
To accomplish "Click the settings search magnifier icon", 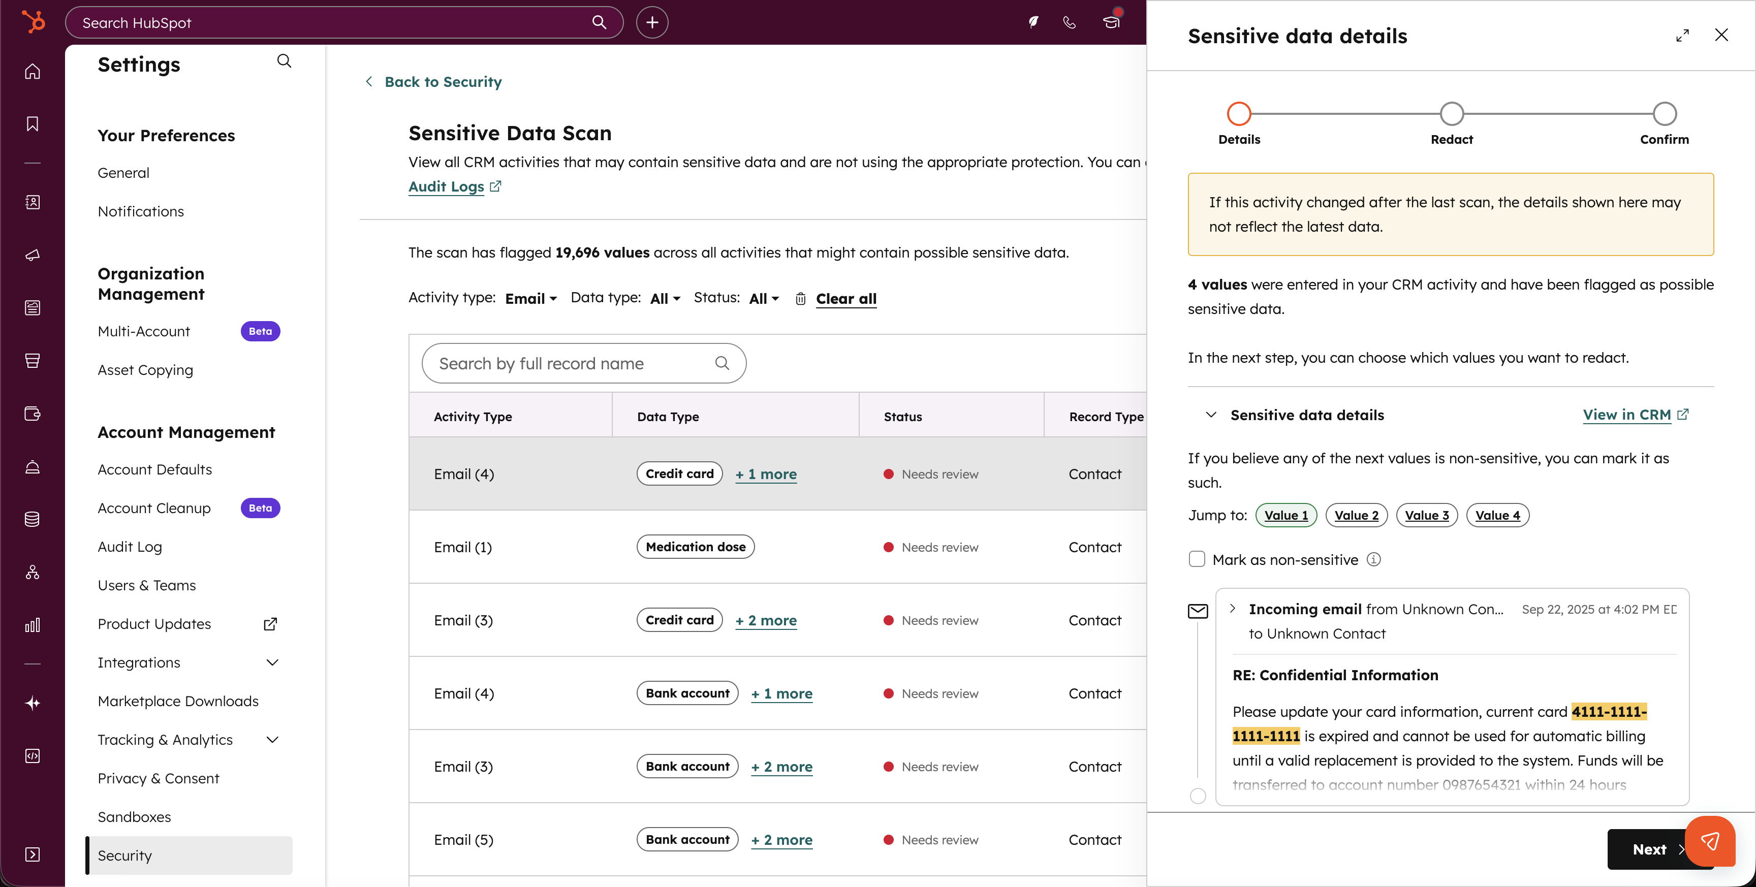I will 284,61.
